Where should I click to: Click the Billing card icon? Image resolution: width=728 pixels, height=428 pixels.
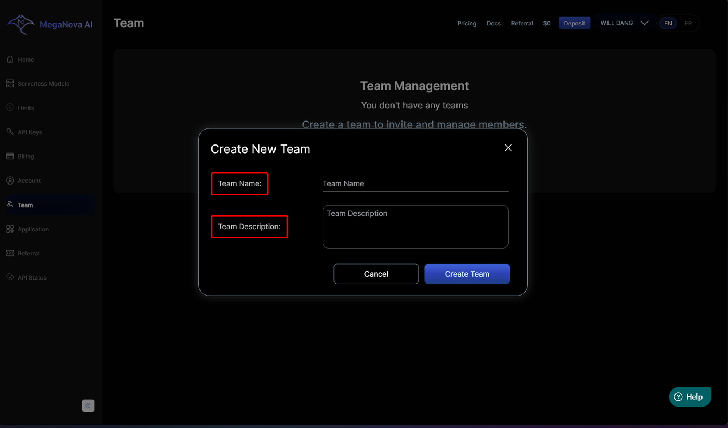tap(10, 156)
